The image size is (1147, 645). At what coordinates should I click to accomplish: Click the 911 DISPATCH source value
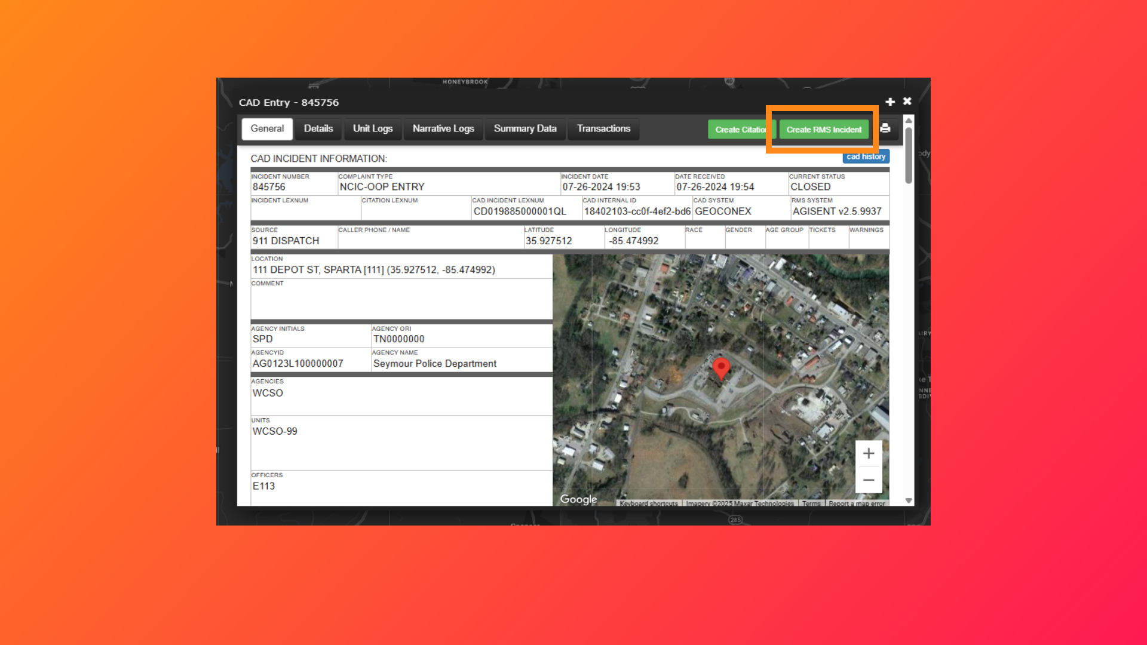(286, 241)
